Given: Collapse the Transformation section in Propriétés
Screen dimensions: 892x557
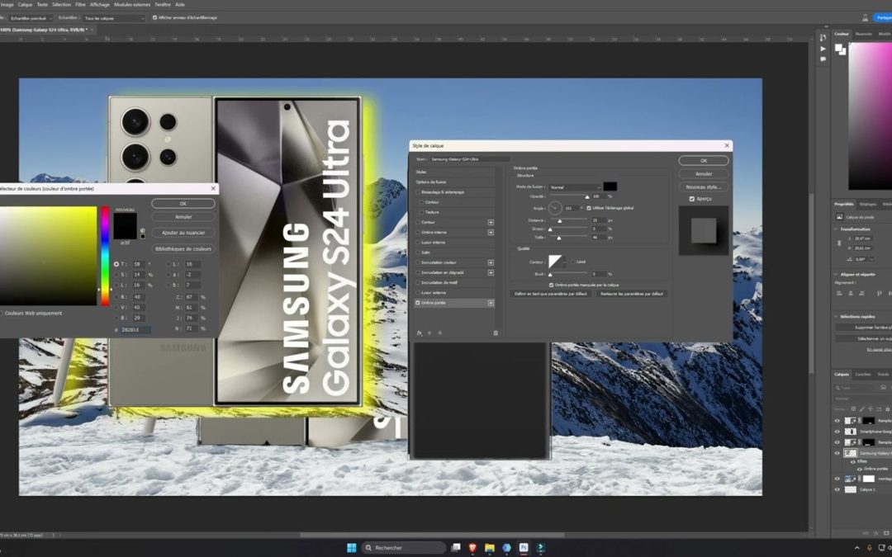Looking at the screenshot, I should tap(836, 229).
